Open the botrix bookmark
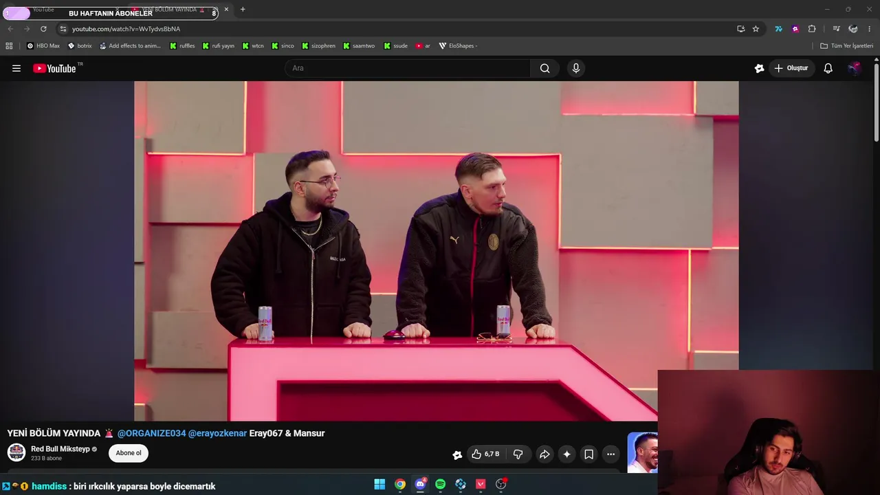 80,46
